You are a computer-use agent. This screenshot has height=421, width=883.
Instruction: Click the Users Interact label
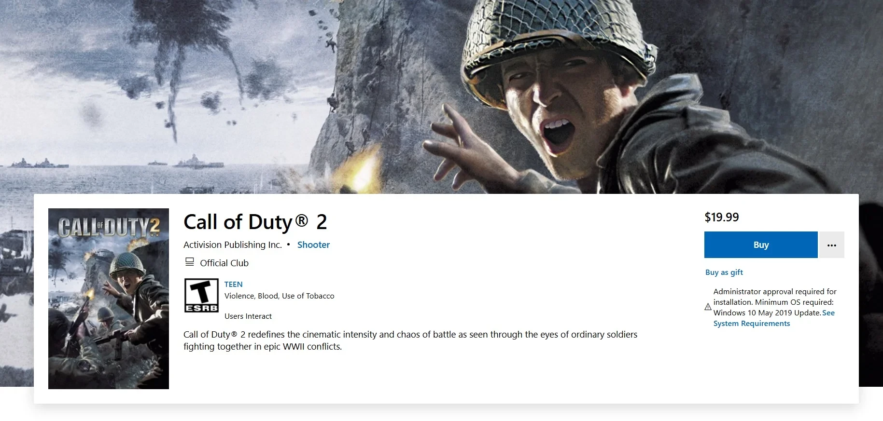(248, 316)
